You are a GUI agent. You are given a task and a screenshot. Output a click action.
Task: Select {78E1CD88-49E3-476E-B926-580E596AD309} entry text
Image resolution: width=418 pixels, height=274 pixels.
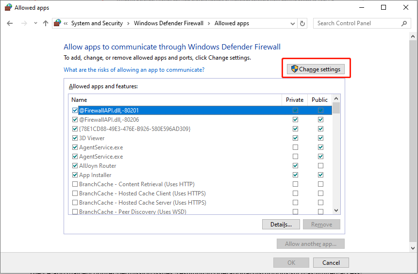(x=134, y=129)
